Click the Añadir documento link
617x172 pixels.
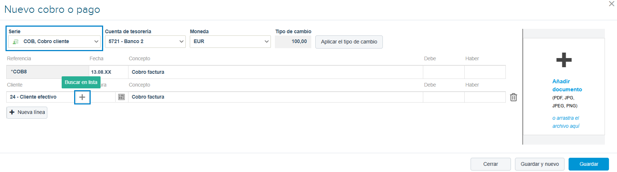567,85
